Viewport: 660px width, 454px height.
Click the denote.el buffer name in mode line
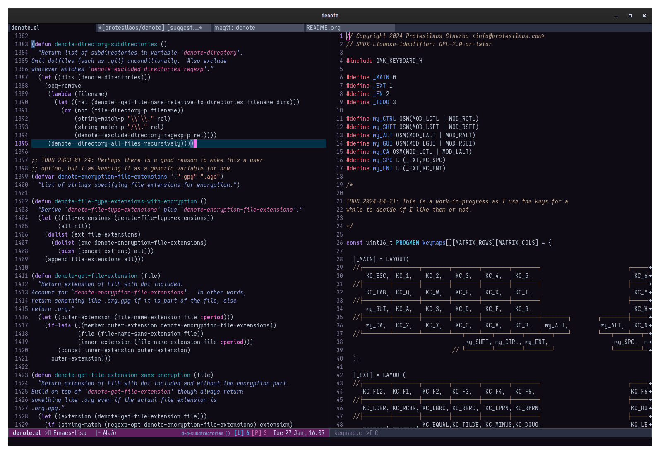26,433
